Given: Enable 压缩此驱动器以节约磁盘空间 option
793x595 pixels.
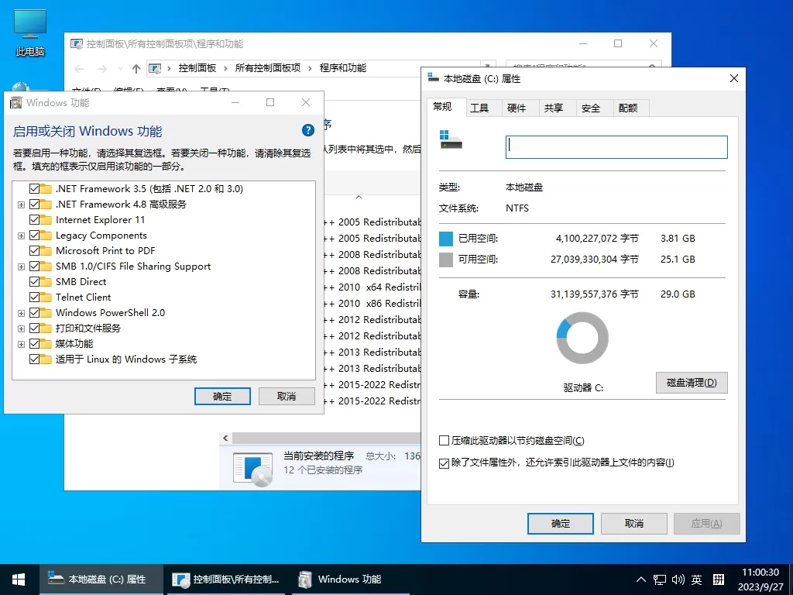Looking at the screenshot, I should coord(443,440).
